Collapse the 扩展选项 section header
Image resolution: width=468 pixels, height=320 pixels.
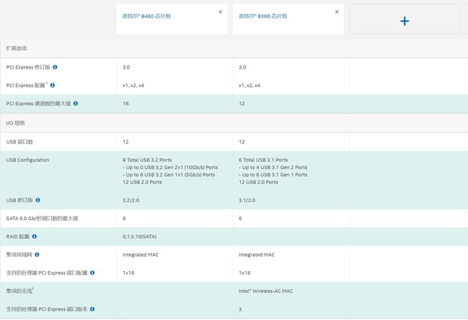coord(16,48)
